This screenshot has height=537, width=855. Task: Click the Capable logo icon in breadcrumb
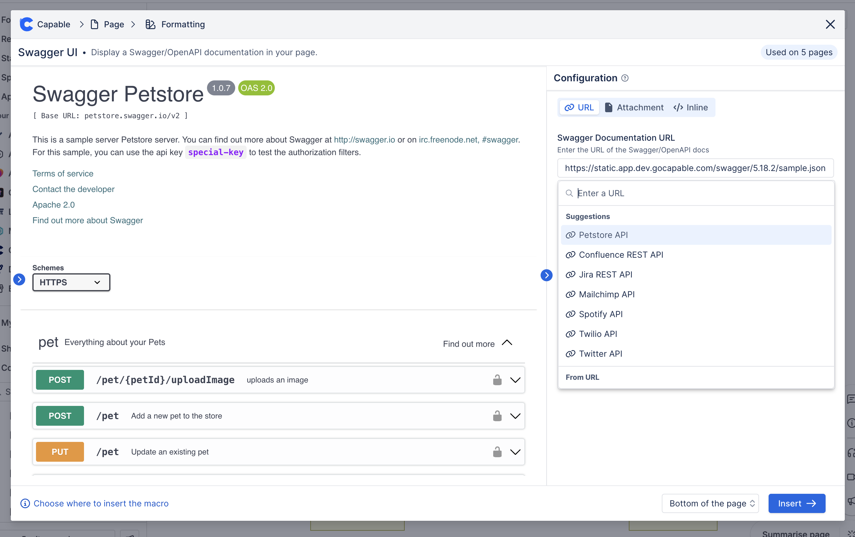coord(26,24)
